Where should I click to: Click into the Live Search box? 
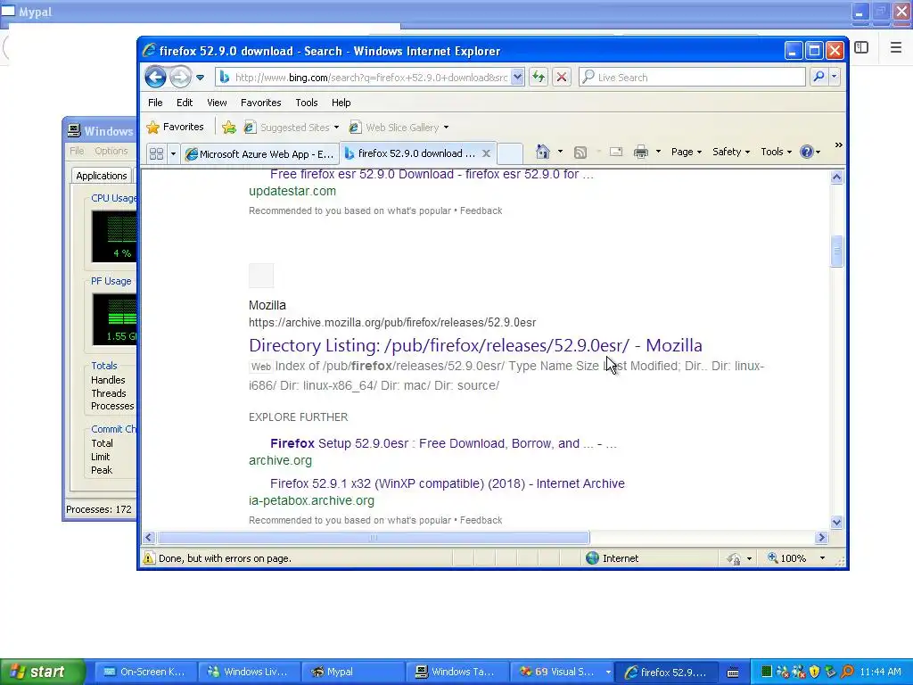coord(692,77)
